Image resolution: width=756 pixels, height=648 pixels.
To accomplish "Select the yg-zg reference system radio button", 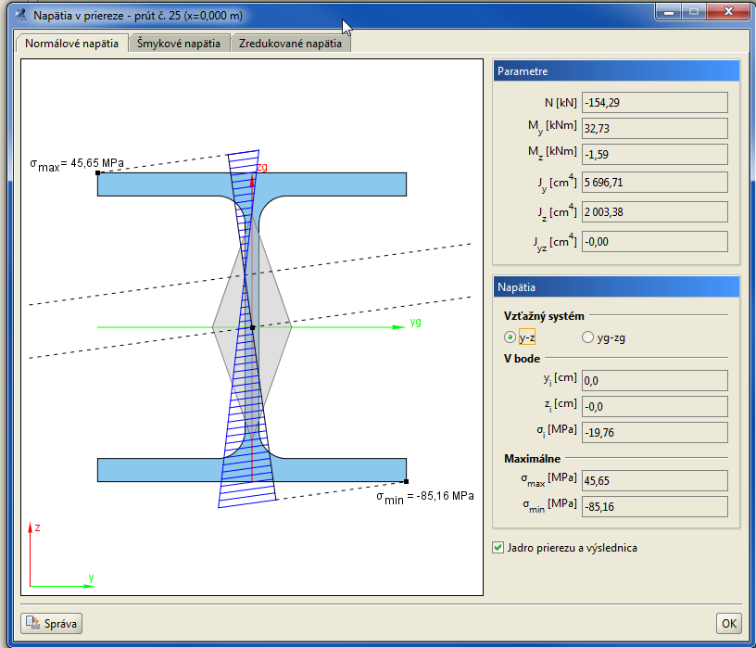I will click(587, 337).
